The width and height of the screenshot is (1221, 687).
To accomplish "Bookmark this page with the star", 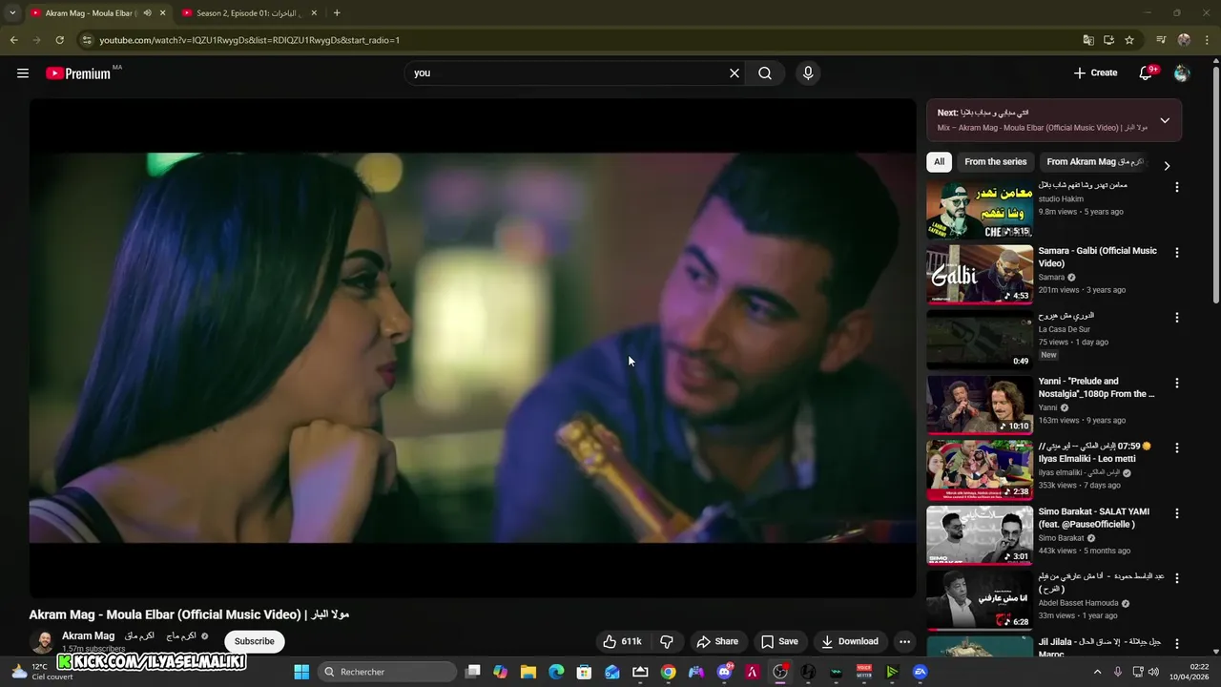I will [1129, 40].
